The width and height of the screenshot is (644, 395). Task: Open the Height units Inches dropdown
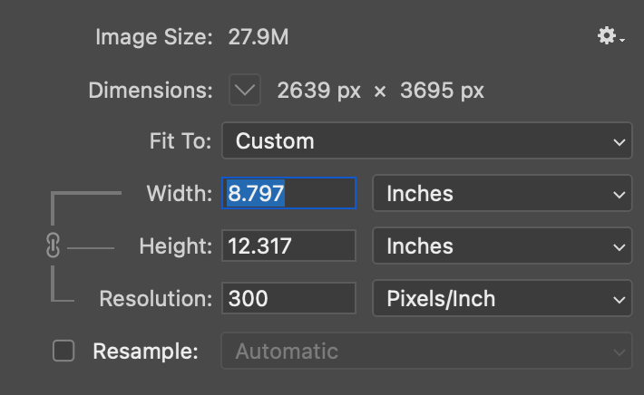[x=502, y=246]
